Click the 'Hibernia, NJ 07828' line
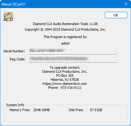The image size is (131, 126). (x=65, y=80)
